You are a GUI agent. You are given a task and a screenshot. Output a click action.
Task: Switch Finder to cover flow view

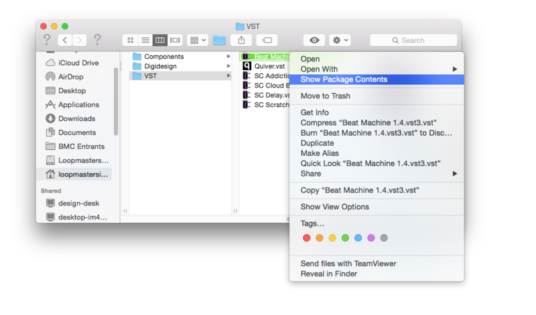point(175,40)
